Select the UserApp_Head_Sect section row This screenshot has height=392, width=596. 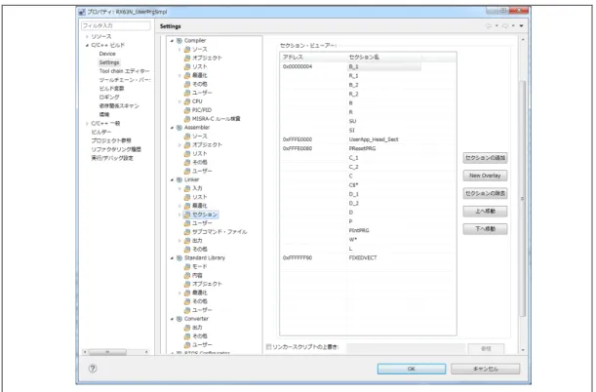374,139
